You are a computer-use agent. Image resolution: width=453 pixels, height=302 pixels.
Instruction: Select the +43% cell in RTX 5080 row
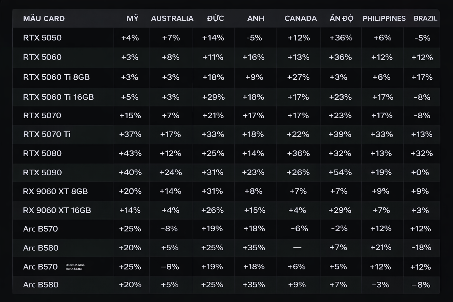click(130, 153)
